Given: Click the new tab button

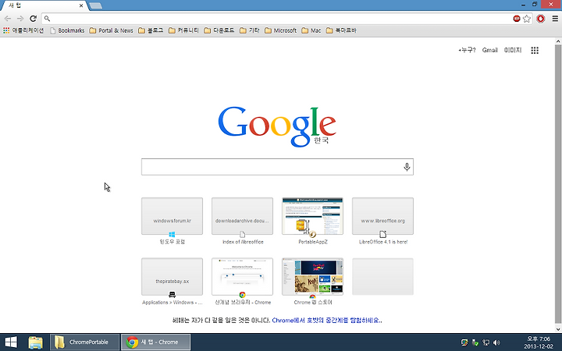Looking at the screenshot, I should (95, 5).
